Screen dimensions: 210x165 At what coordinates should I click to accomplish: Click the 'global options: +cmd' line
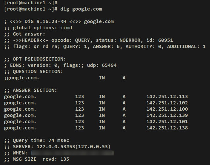click(x=38, y=28)
